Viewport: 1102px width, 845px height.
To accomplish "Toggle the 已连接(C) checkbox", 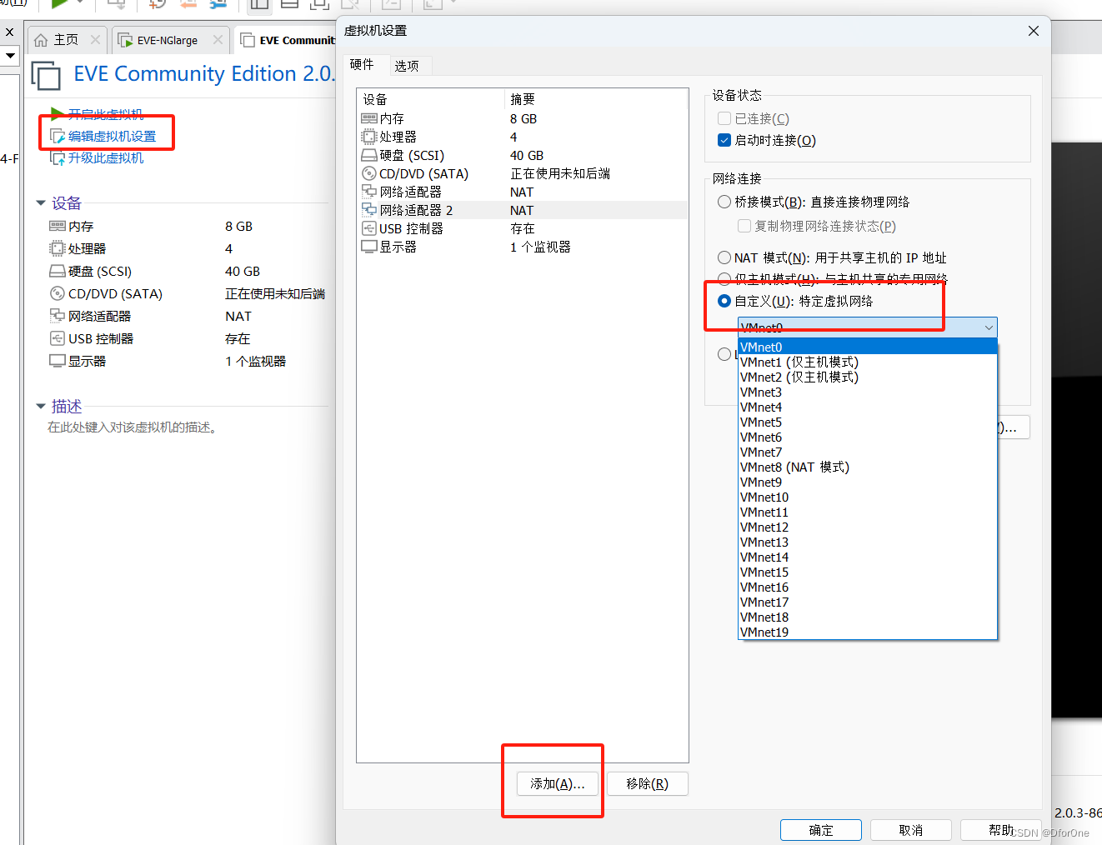I will click(x=724, y=118).
